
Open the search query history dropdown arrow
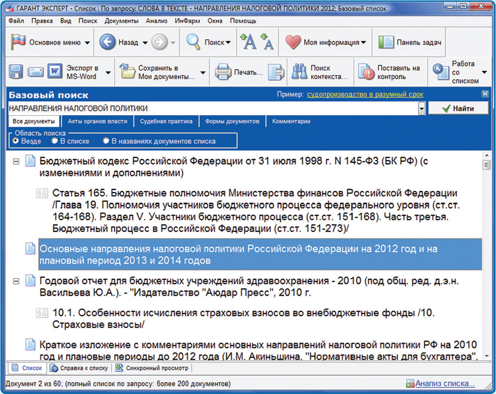421,109
